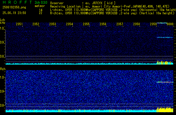Click the 2ch 0.3.0 version label
Viewport: 176px width, 115px height.
(41, 3)
